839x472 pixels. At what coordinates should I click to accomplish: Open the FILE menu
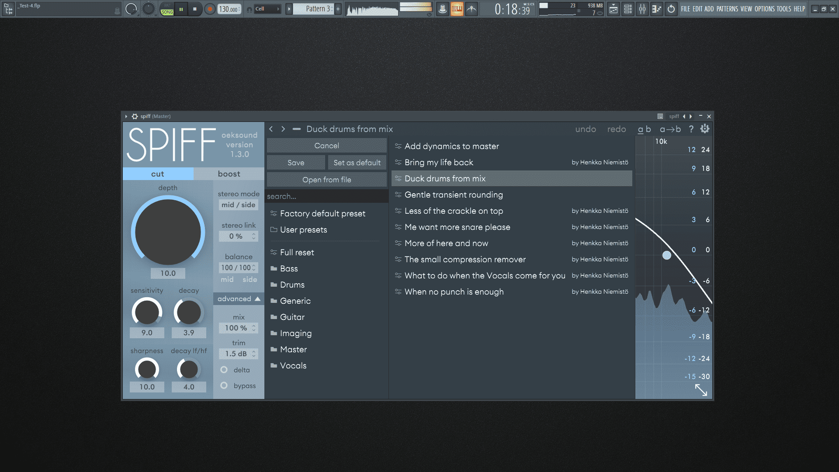click(686, 9)
